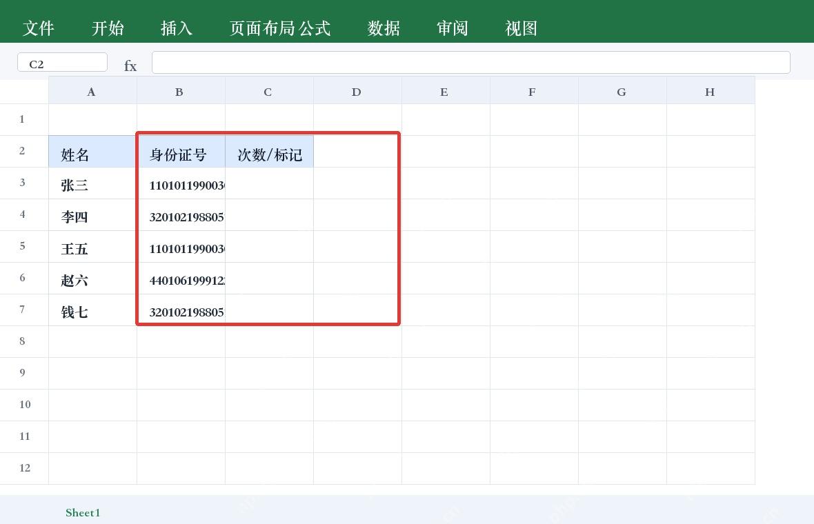This screenshot has width=814, height=524.
Task: Open the 插入 tab
Action: [177, 28]
